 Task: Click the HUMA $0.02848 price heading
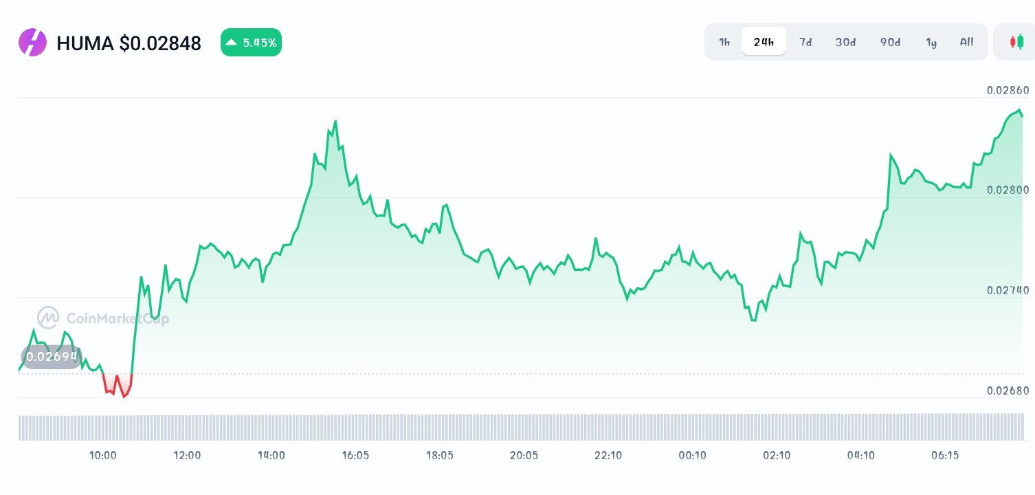pos(129,43)
